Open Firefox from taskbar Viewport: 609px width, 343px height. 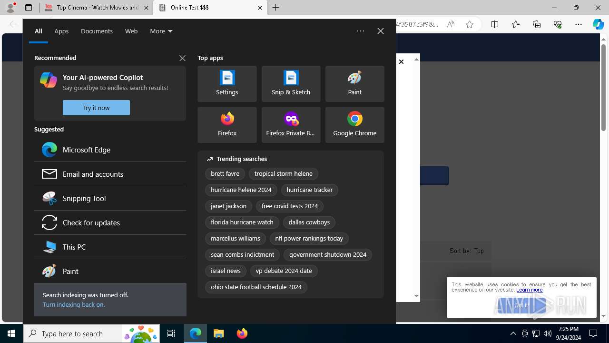[242, 333]
